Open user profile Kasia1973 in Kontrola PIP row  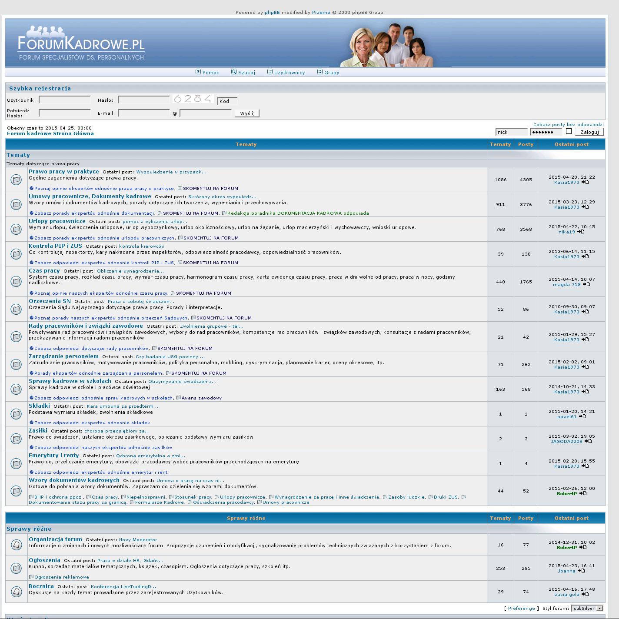pos(566,257)
